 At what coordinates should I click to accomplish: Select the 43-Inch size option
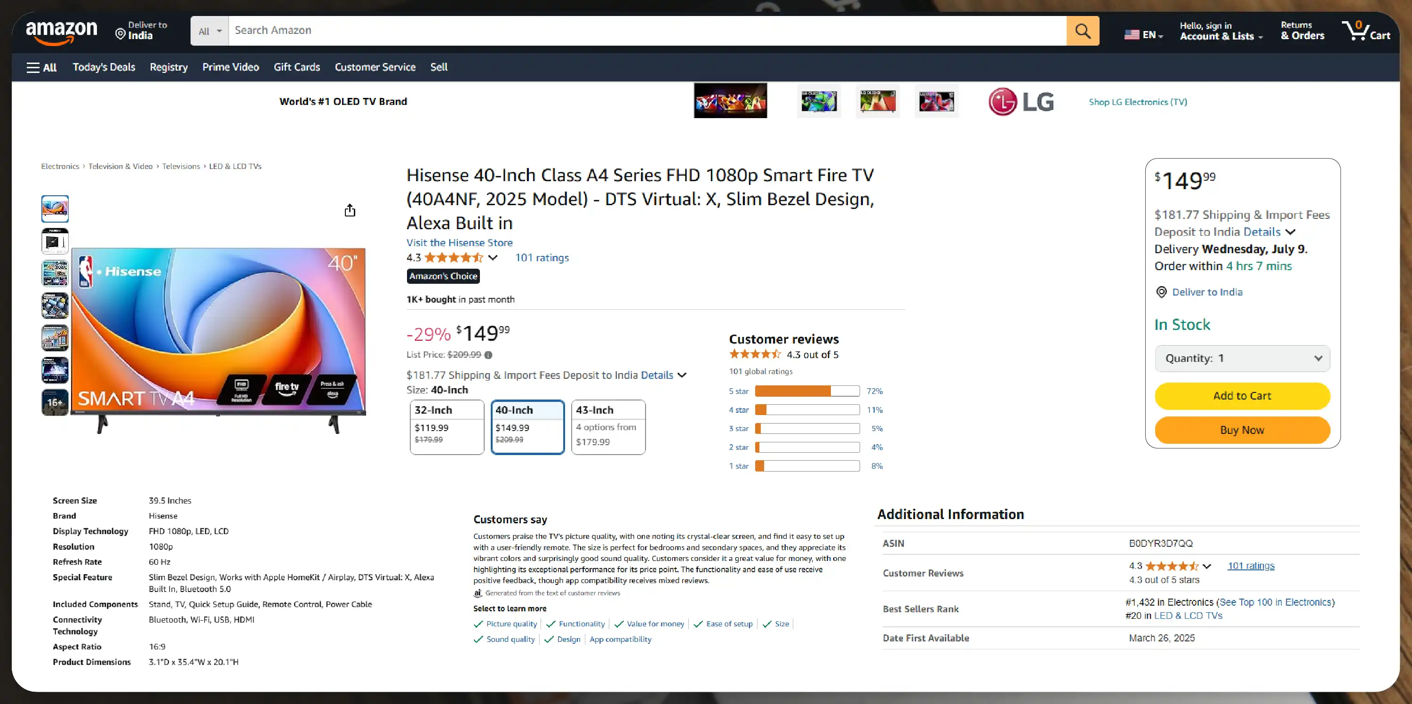click(x=608, y=427)
